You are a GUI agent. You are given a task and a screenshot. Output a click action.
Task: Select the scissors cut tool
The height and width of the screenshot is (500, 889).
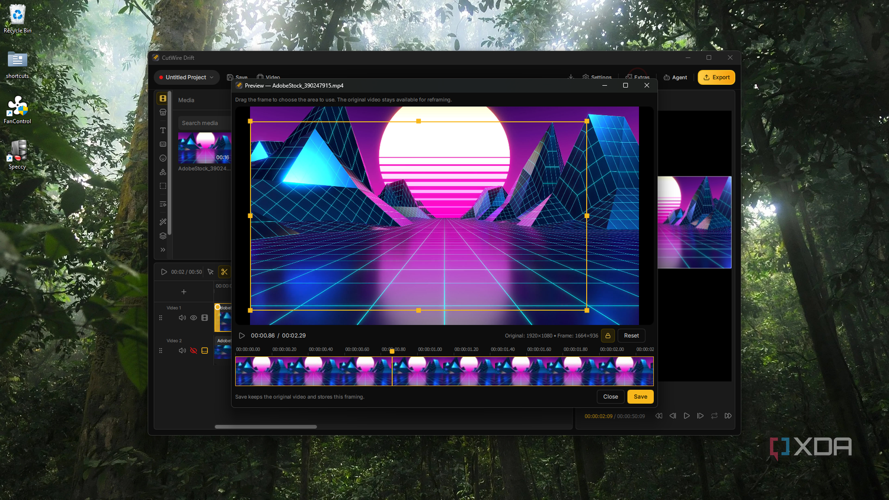(x=224, y=272)
